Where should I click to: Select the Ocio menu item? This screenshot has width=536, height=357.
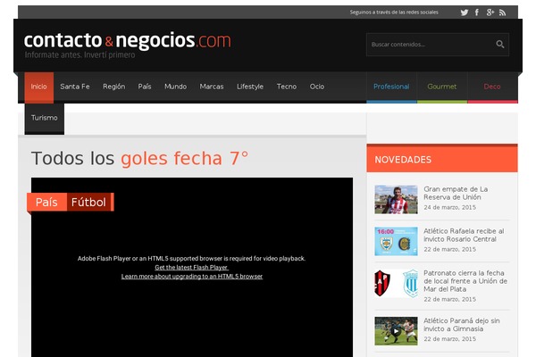click(x=317, y=87)
